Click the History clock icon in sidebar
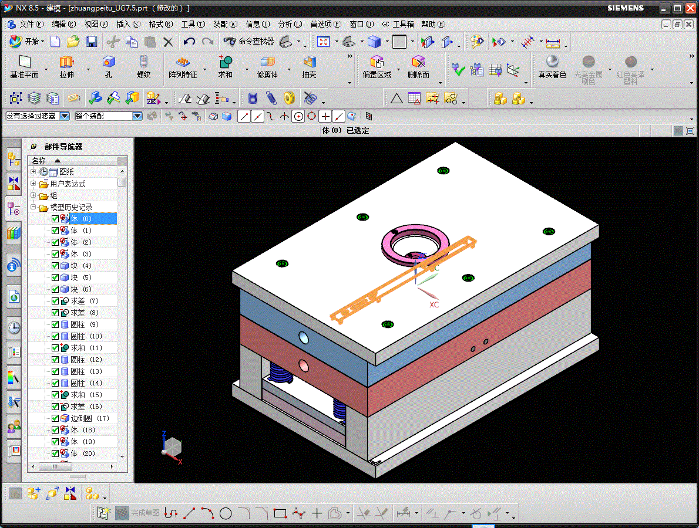This screenshot has height=528, width=699. 14,328
